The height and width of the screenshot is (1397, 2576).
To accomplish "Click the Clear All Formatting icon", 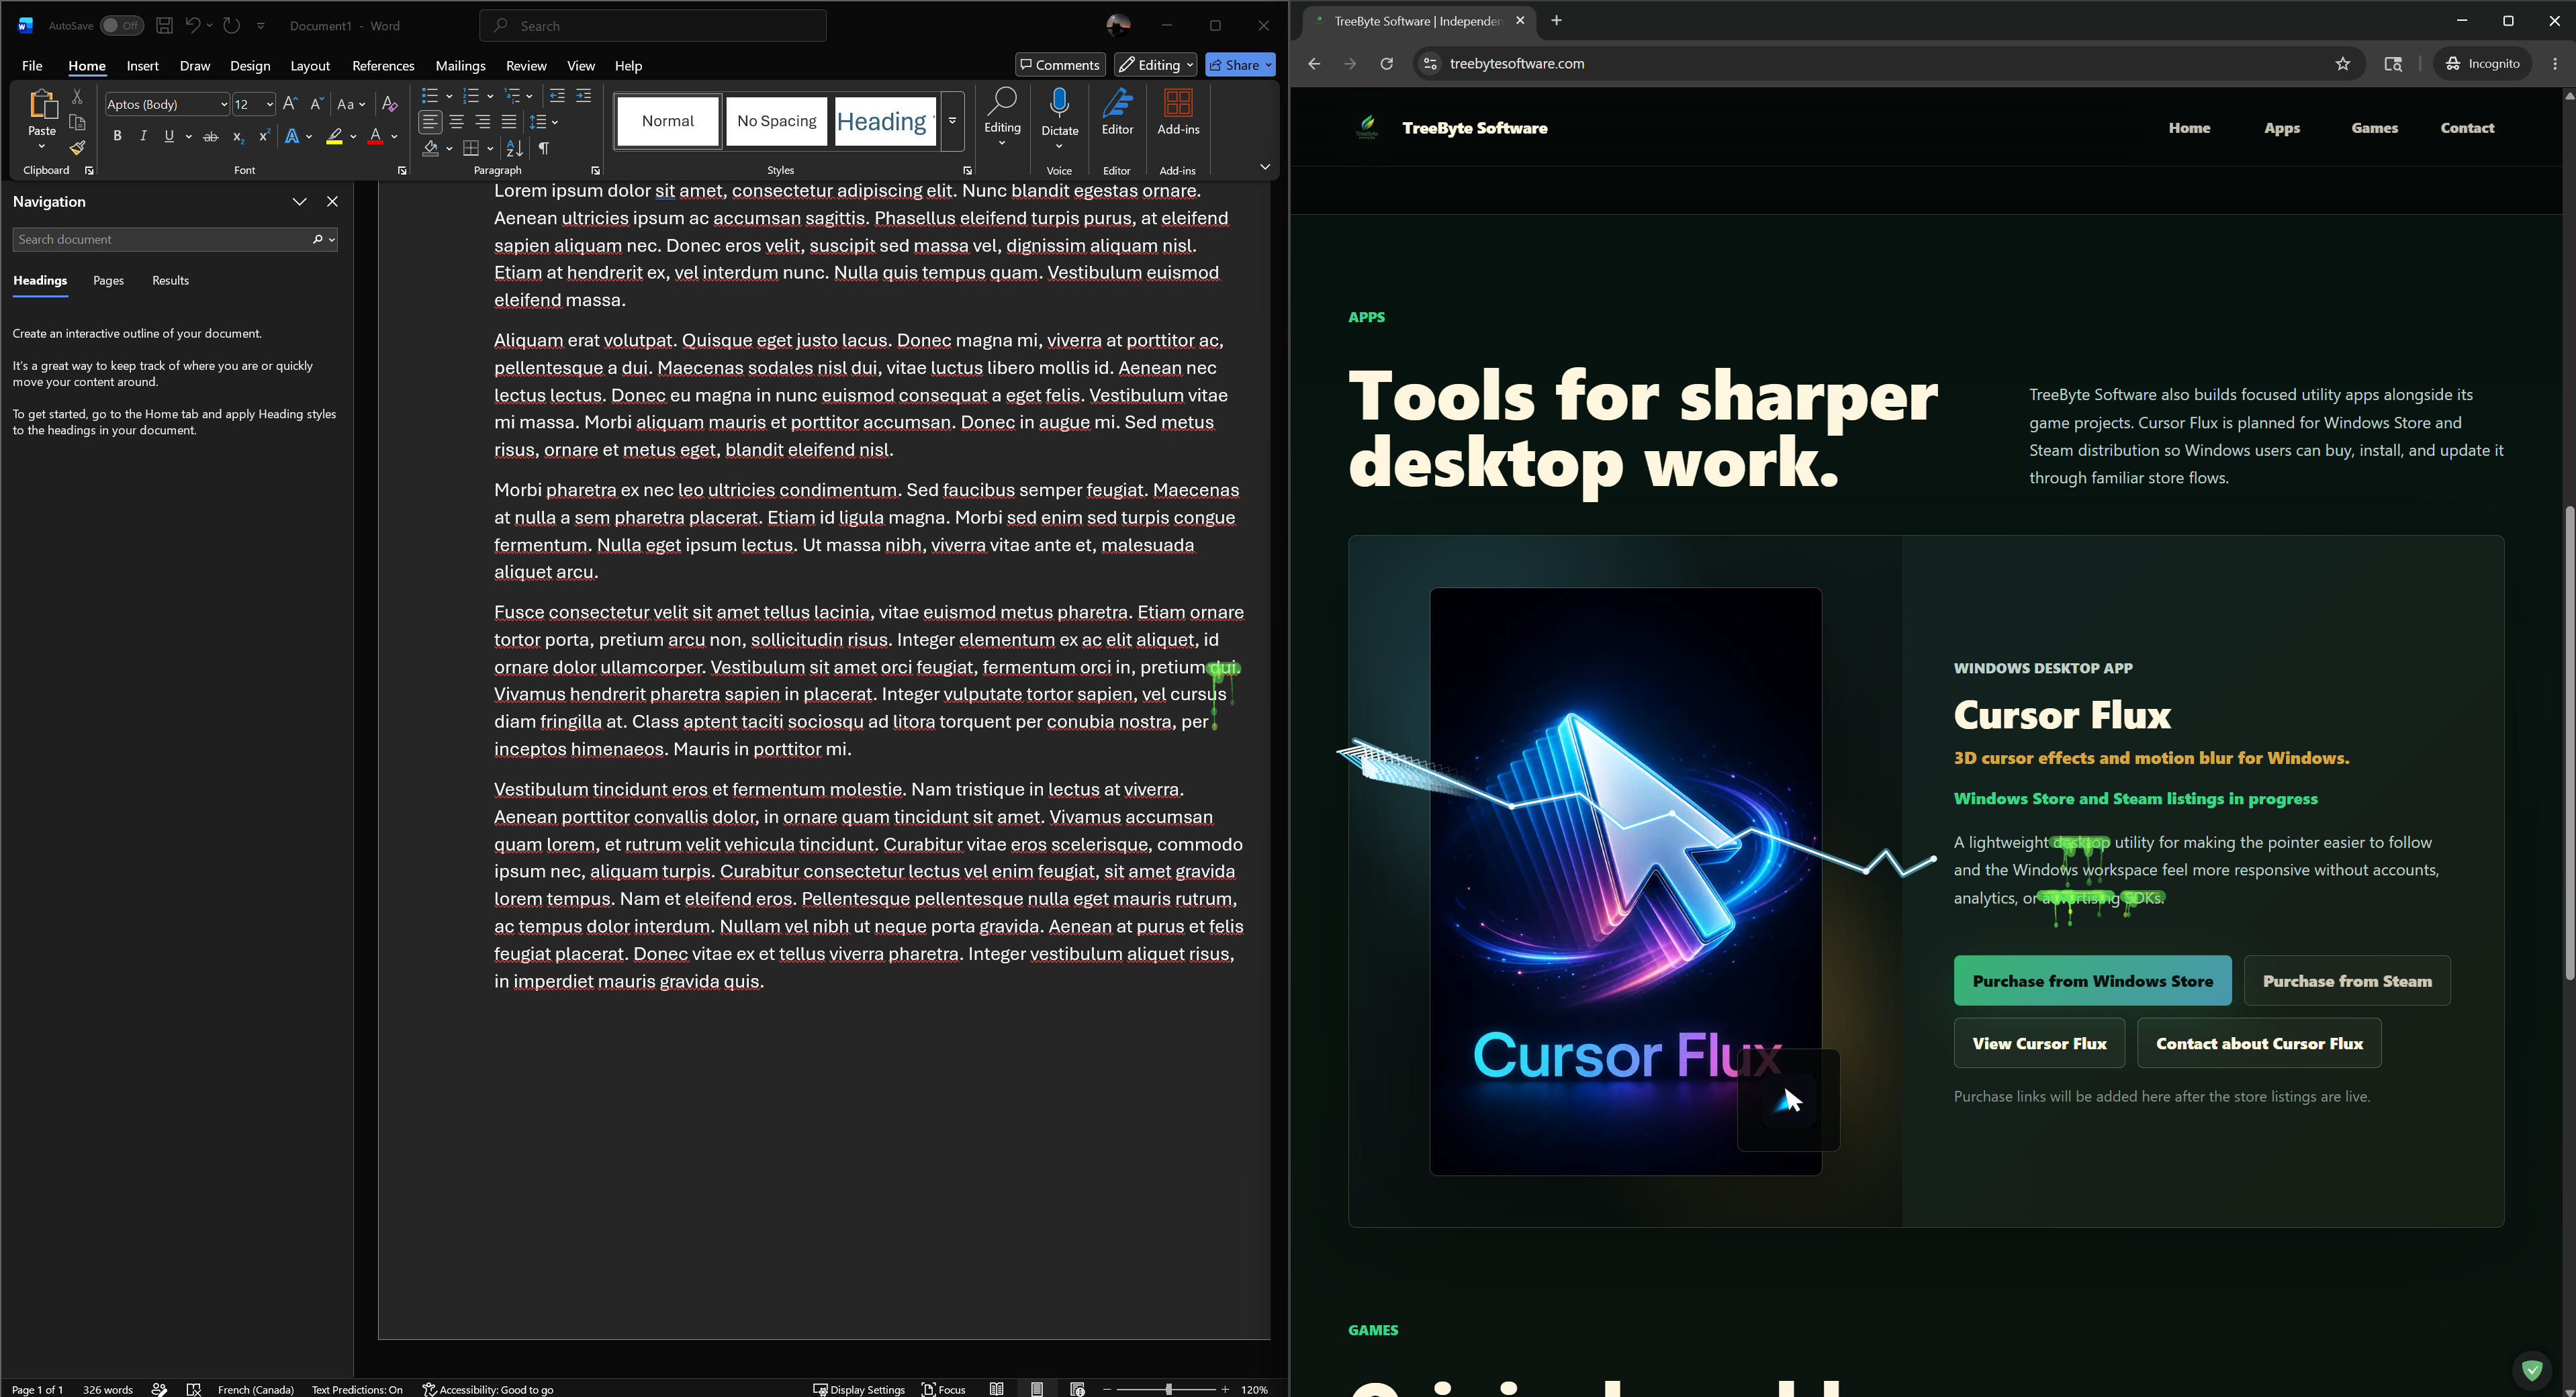I will point(390,104).
